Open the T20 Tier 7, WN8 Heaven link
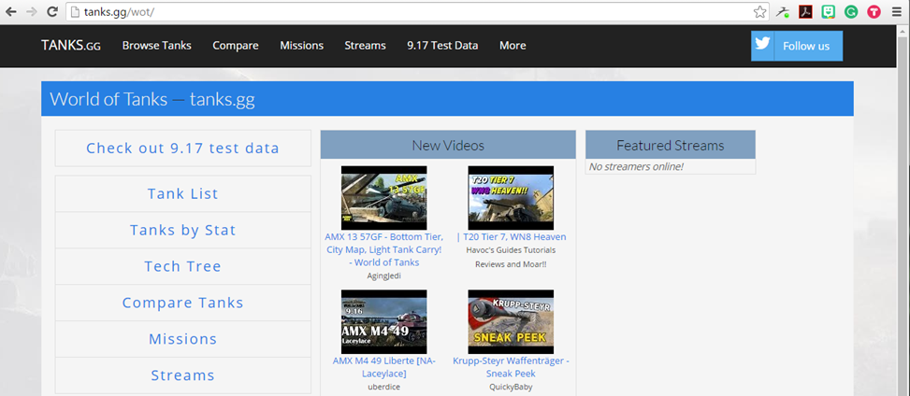The width and height of the screenshot is (910, 396). coord(512,236)
